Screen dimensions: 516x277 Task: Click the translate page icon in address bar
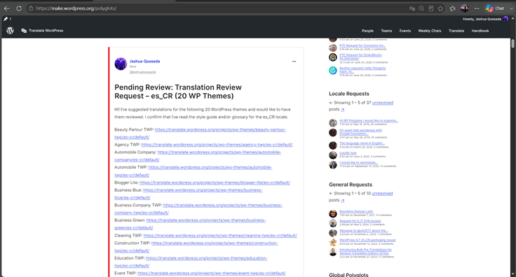coord(412,8)
